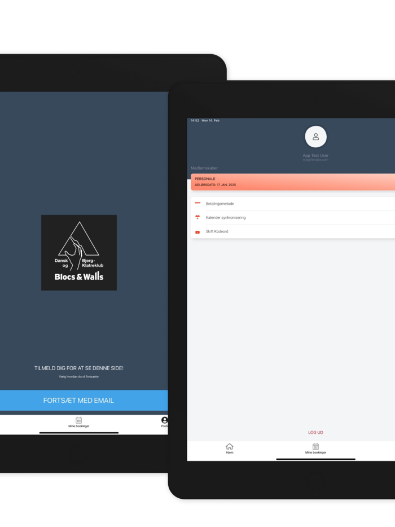The width and height of the screenshot is (395, 527).
Task: Open the Profil tab on left tablet
Action: click(x=164, y=423)
